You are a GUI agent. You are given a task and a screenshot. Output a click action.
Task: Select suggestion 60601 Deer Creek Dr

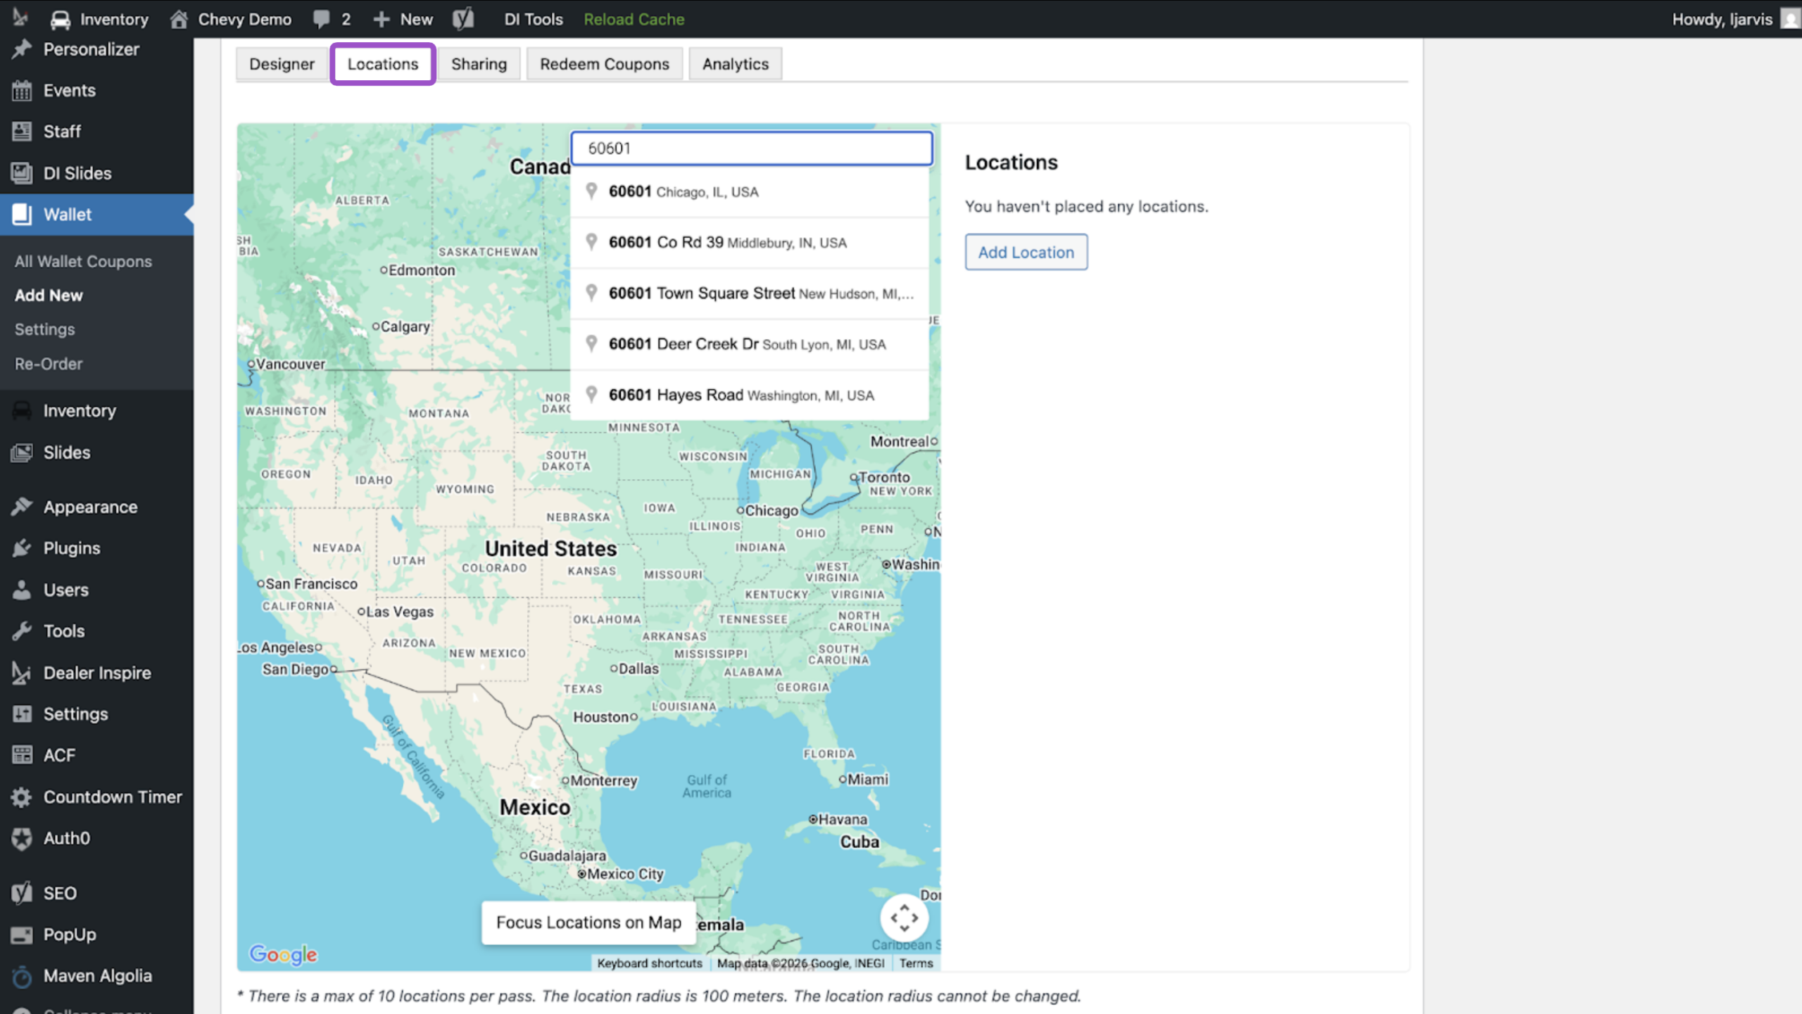(750, 344)
